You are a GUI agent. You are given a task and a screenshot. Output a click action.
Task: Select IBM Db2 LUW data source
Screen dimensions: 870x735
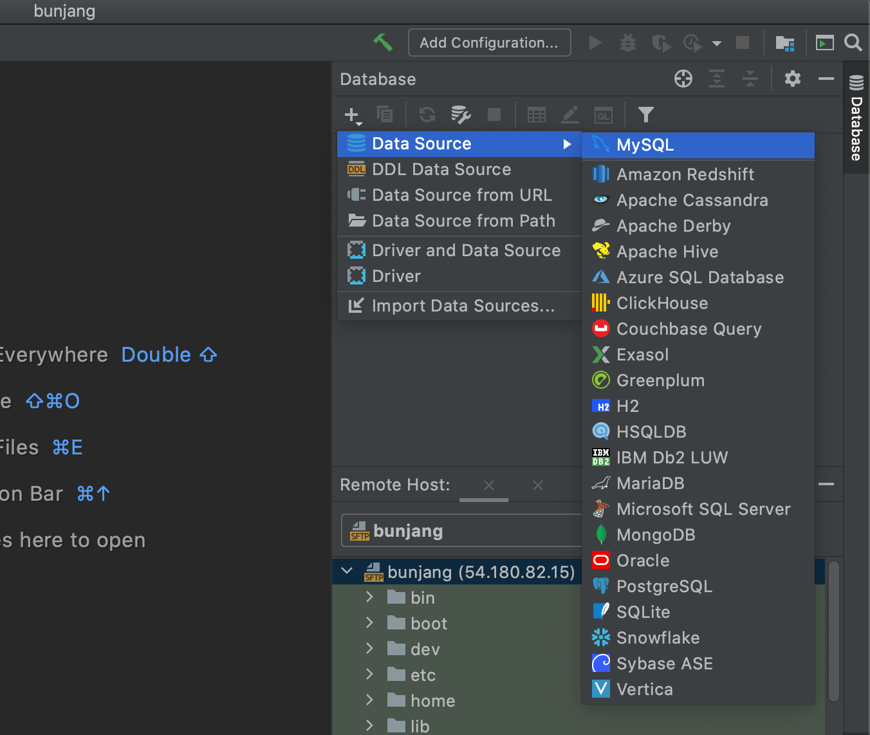point(698,458)
